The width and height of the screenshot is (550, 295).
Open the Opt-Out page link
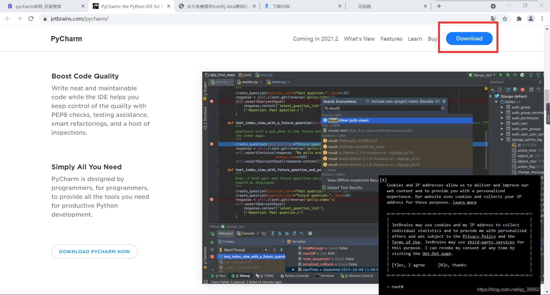tap(437, 254)
